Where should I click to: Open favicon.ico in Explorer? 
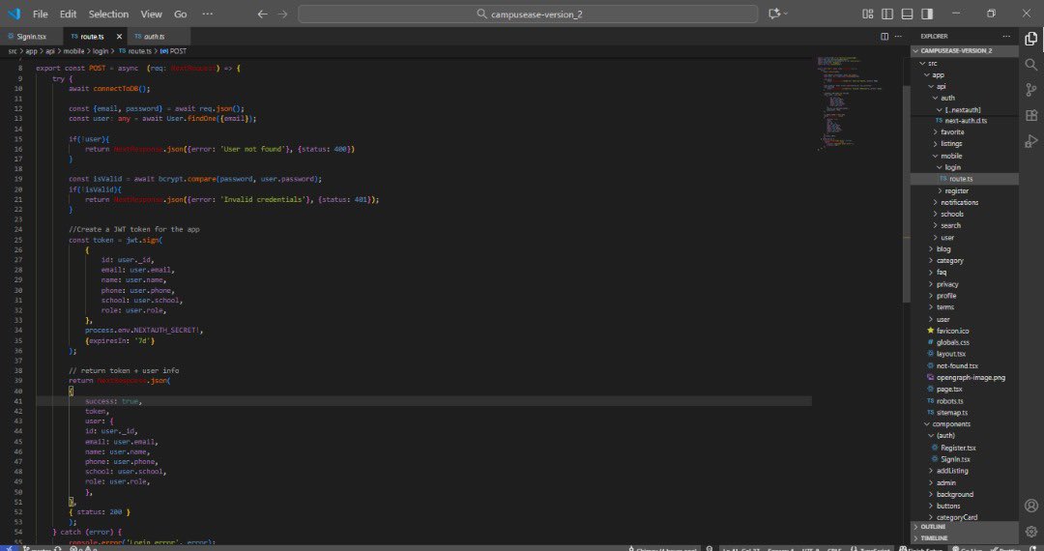[x=965, y=331]
